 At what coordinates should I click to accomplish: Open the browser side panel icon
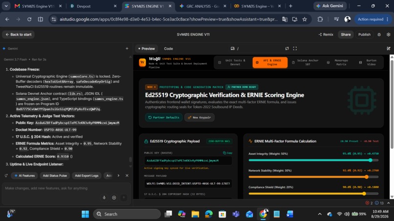click(x=41, y=20)
